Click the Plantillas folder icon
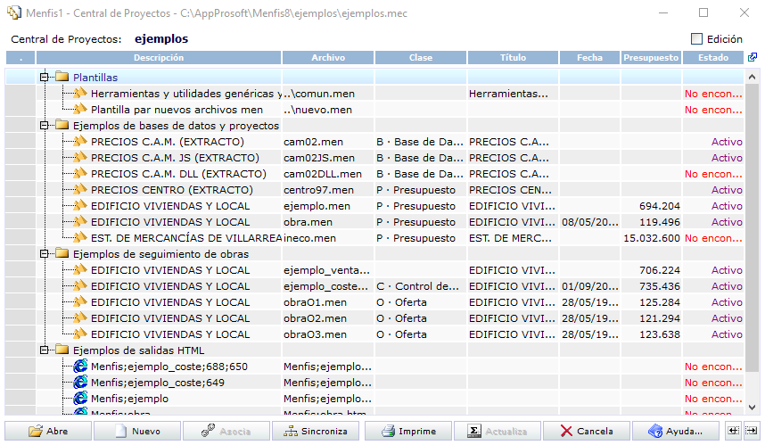The image size is (765, 445). click(62, 77)
